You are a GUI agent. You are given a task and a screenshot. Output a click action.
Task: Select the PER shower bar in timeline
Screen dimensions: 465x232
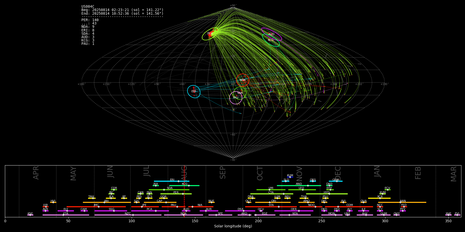click(x=176, y=194)
